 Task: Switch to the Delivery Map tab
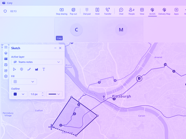(164, 11)
